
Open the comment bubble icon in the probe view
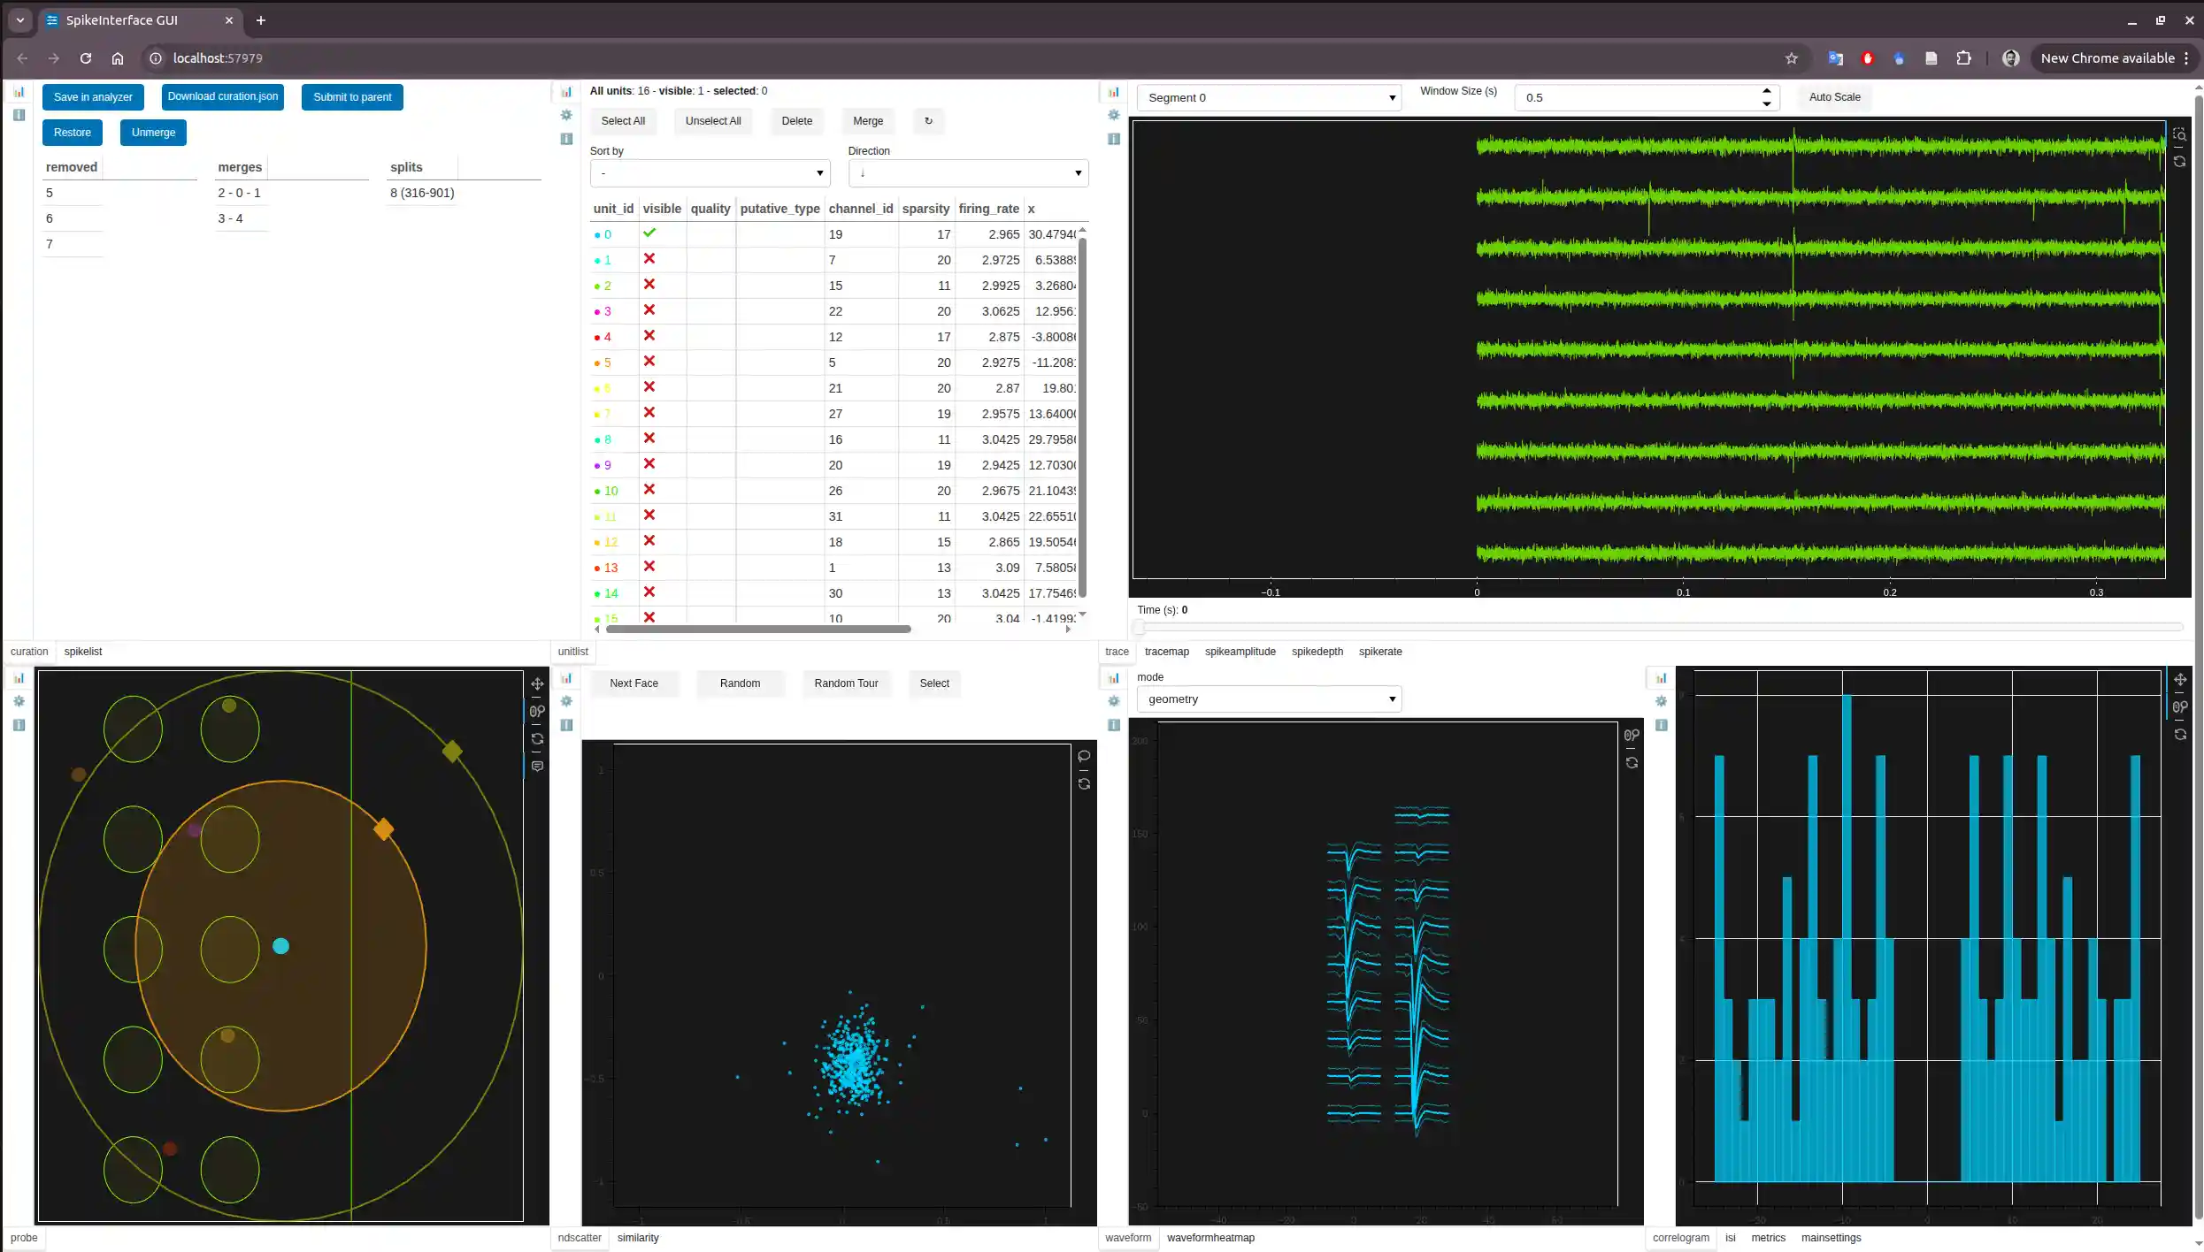pyautogui.click(x=538, y=766)
